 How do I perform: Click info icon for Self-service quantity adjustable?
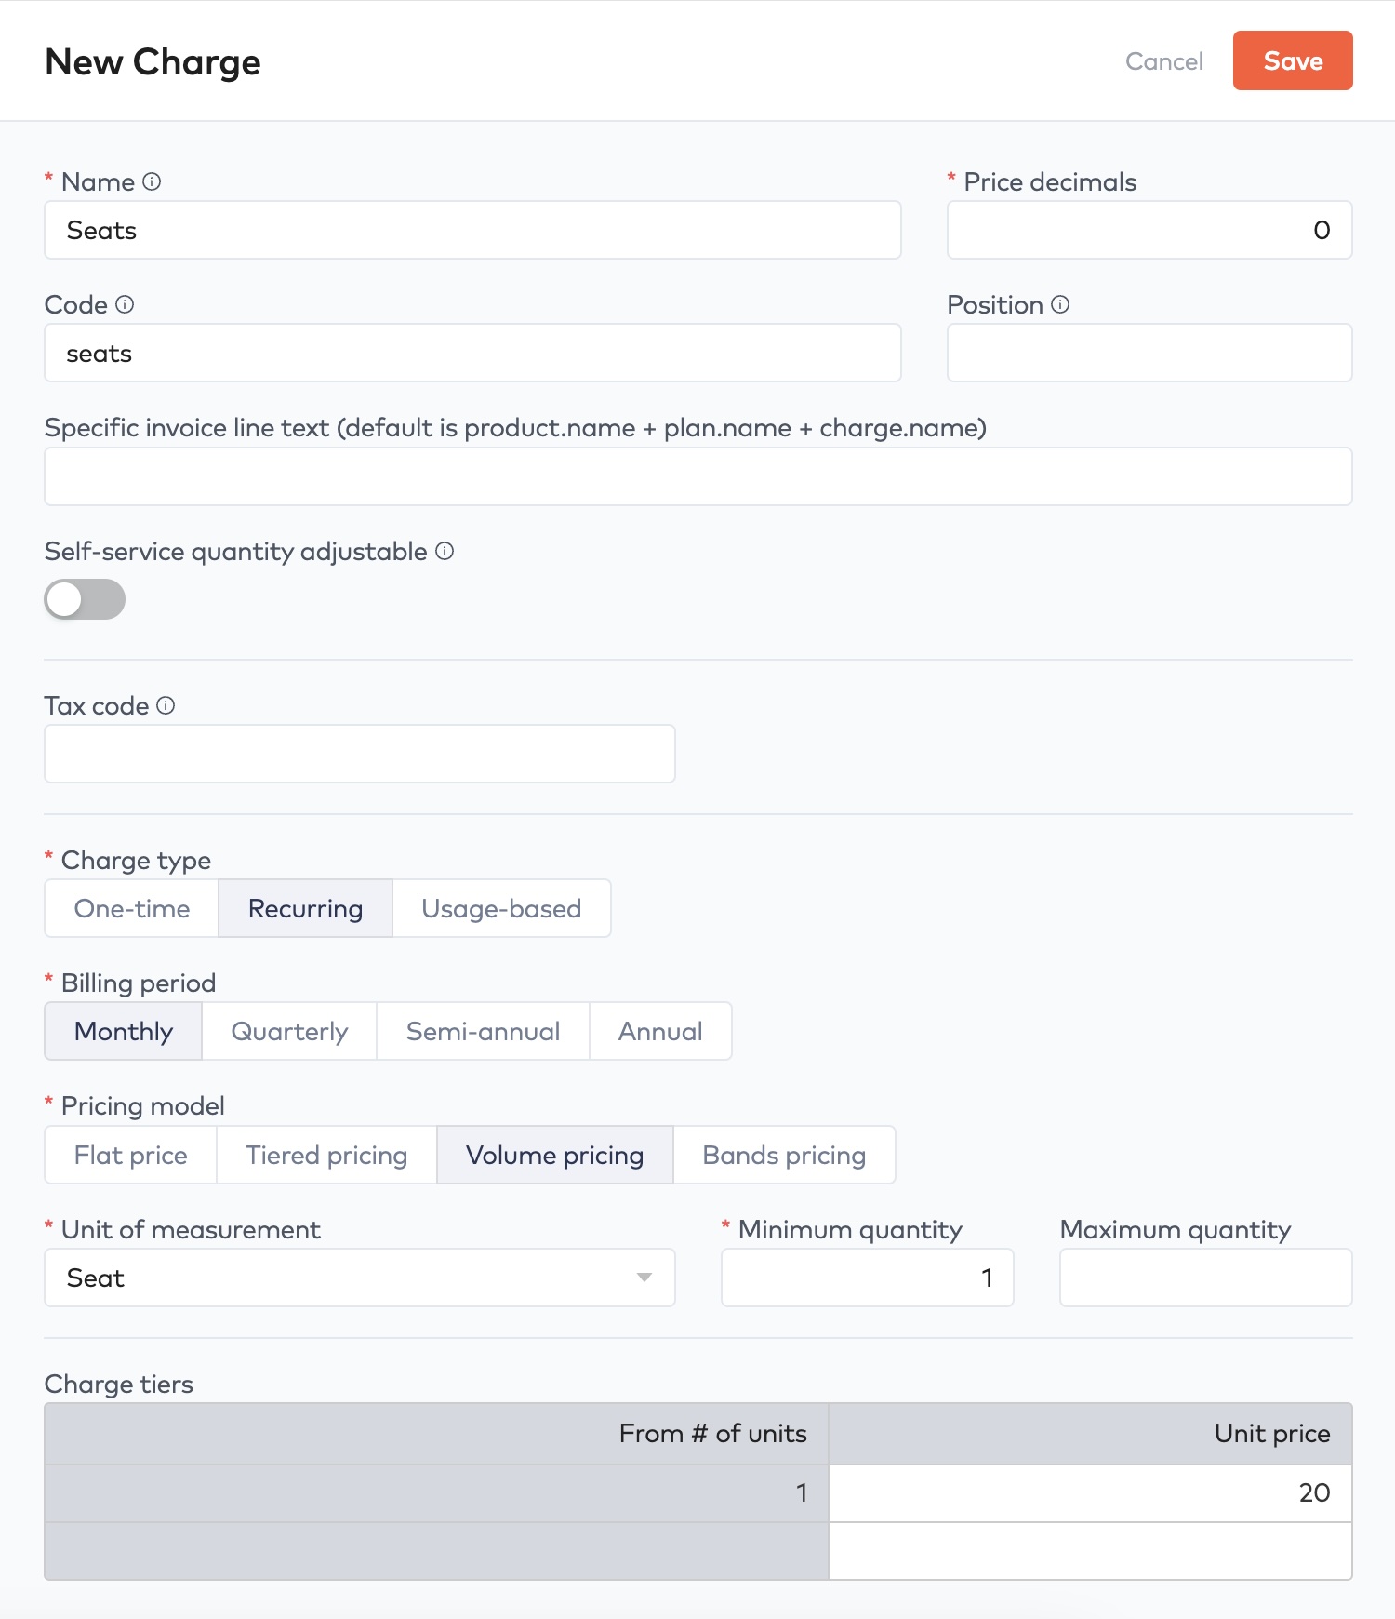point(445,551)
